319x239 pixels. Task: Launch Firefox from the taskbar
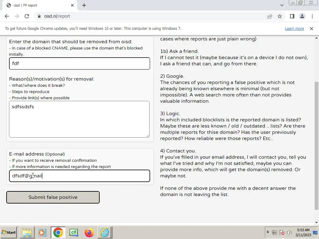pyautogui.click(x=89, y=232)
